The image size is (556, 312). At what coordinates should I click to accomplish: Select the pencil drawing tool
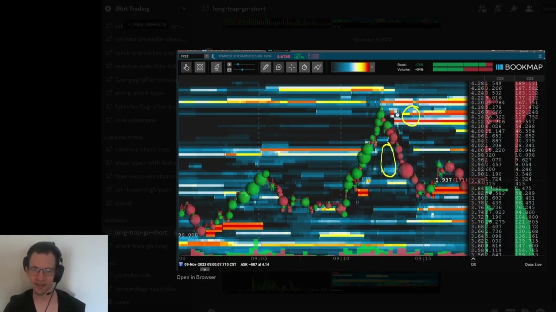(x=265, y=67)
